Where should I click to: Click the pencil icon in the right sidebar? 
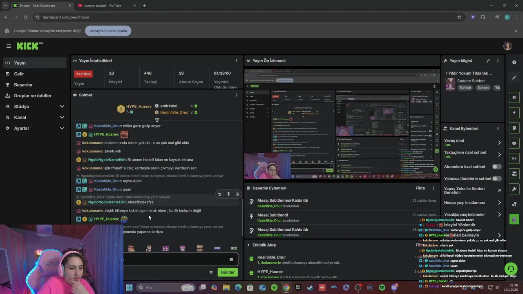(514, 78)
